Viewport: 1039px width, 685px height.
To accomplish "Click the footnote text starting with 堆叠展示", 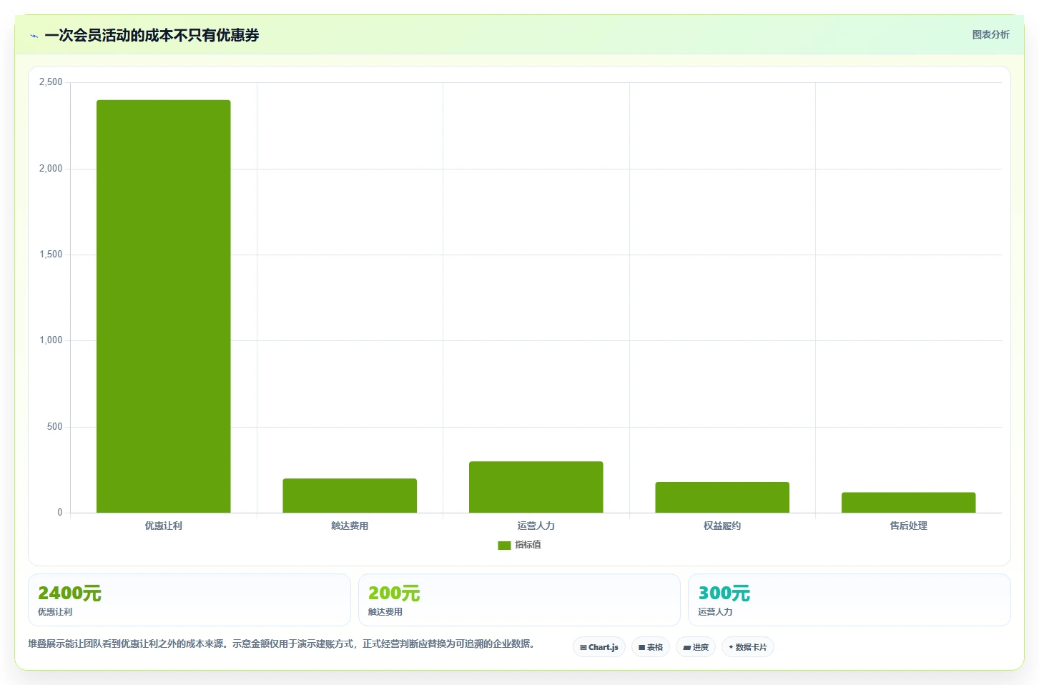I will pyautogui.click(x=281, y=644).
